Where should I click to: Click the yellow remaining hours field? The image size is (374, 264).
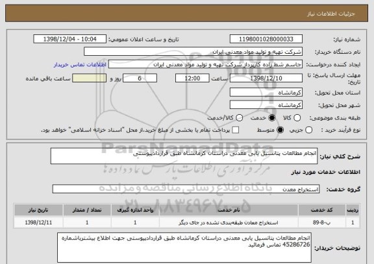click(x=89, y=78)
